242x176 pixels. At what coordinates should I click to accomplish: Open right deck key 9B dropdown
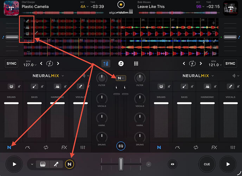coord(200,6)
